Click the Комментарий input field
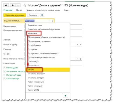The width and height of the screenshot is (114, 103). [76, 64]
